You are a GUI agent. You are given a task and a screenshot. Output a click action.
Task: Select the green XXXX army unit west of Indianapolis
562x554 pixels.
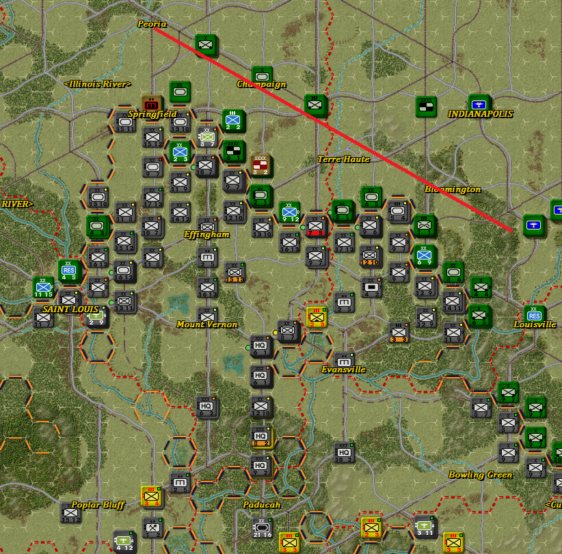tap(426, 107)
